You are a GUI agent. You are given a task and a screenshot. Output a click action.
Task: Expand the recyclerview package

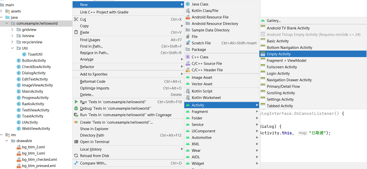12,42
